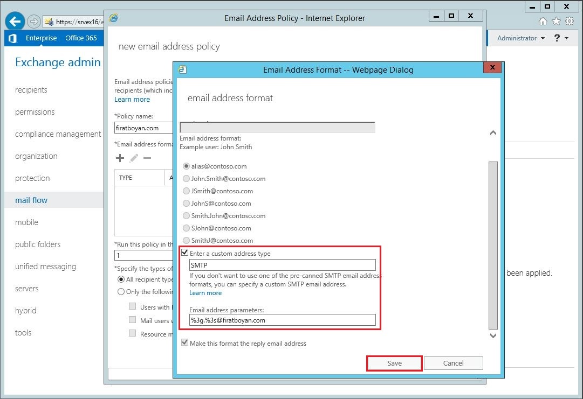This screenshot has height=399, width=583.
Task: Open Learn more link under custom address
Action: (205, 293)
